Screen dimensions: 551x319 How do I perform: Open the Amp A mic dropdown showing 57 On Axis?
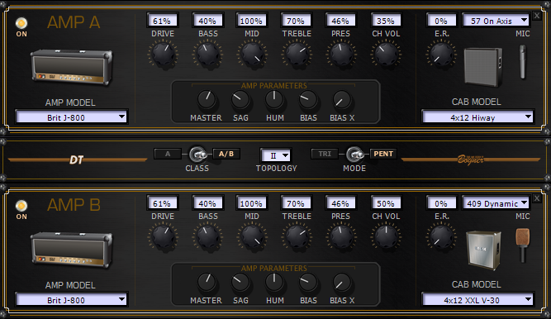(x=496, y=21)
